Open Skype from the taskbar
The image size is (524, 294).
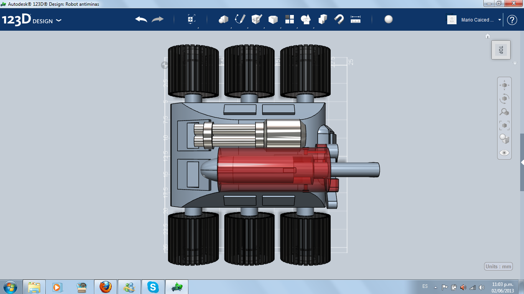tap(153, 287)
